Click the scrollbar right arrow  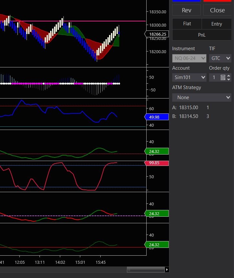tap(167, 270)
